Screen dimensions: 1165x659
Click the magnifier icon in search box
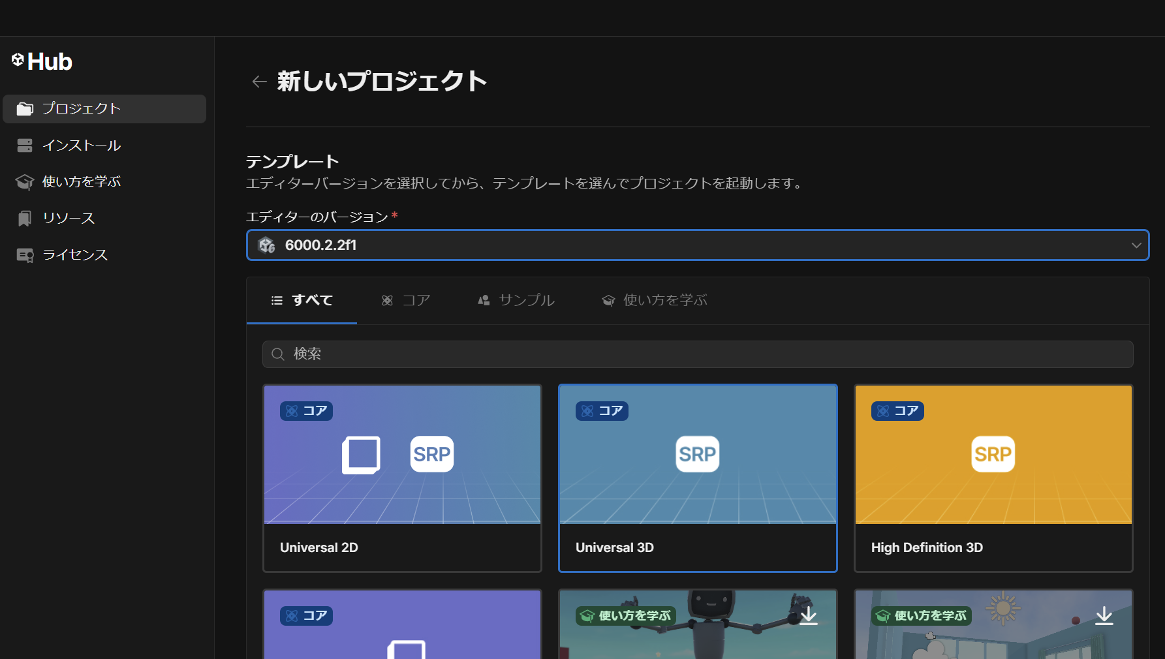click(x=278, y=354)
